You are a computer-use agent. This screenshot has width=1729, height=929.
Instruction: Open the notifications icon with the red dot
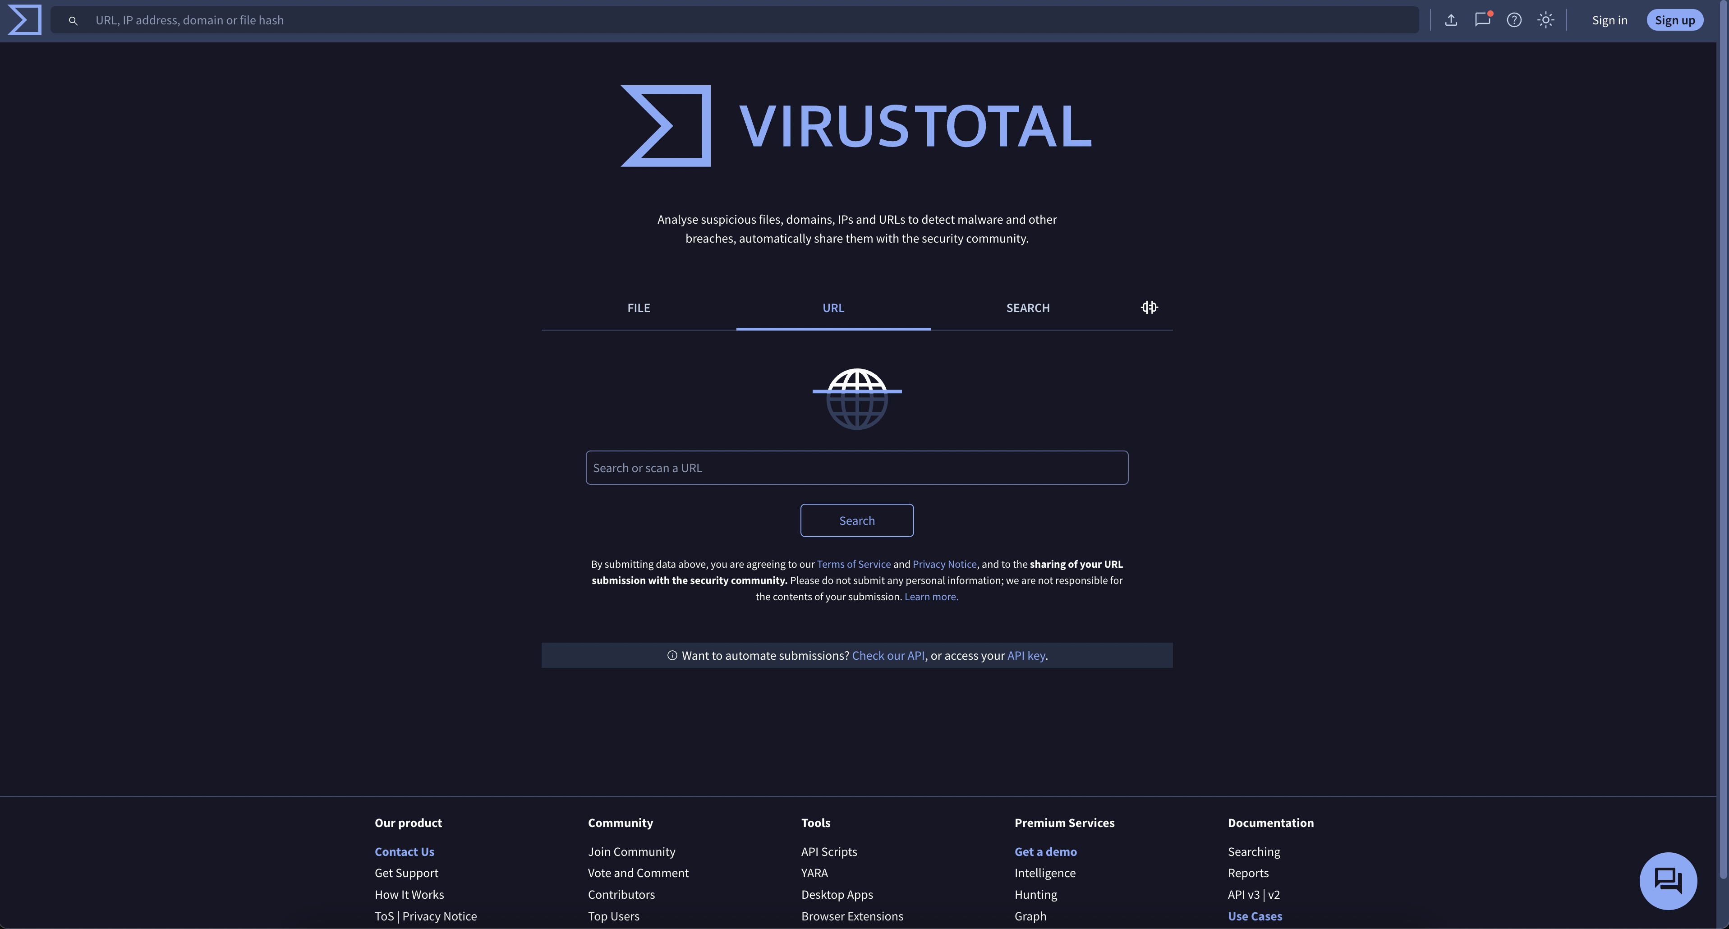(x=1483, y=19)
